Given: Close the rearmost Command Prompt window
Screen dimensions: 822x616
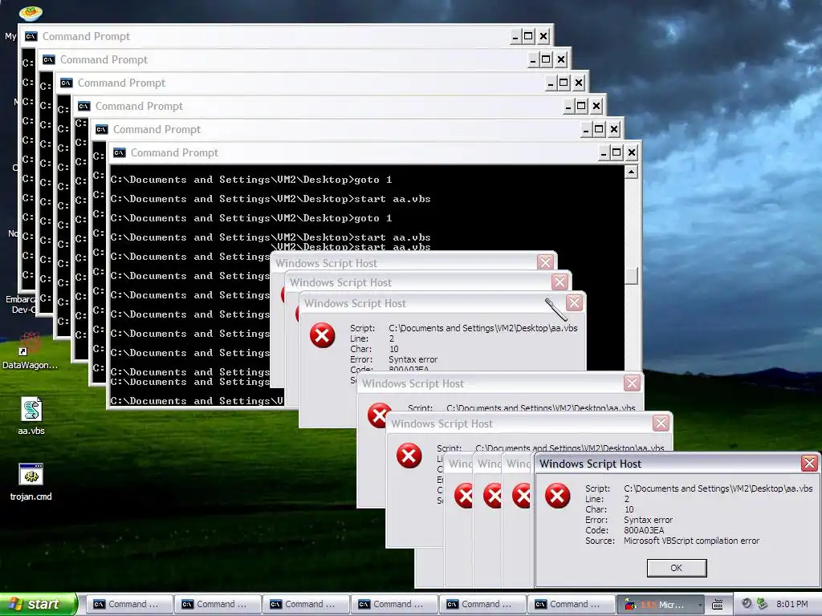Looking at the screenshot, I should 543,36.
